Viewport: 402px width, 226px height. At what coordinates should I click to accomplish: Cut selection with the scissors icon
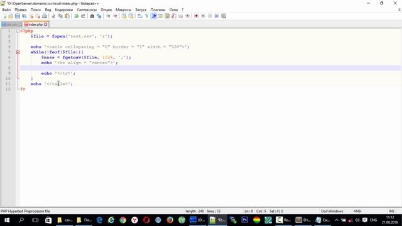[53, 16]
